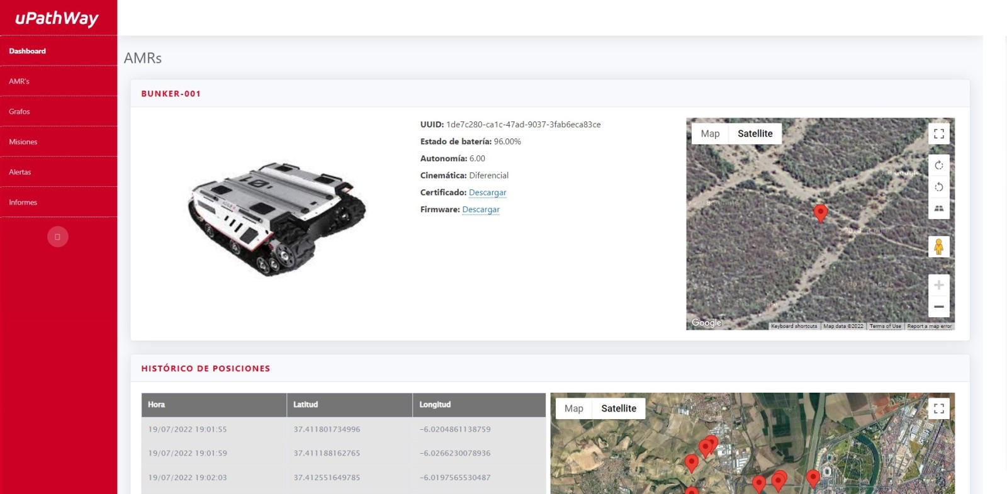Toggle fullscreen on position history map
Screen dimensions: 1007x494
(938, 408)
